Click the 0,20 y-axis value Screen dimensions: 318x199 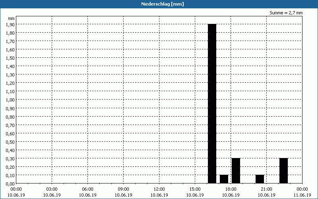(x=10, y=167)
